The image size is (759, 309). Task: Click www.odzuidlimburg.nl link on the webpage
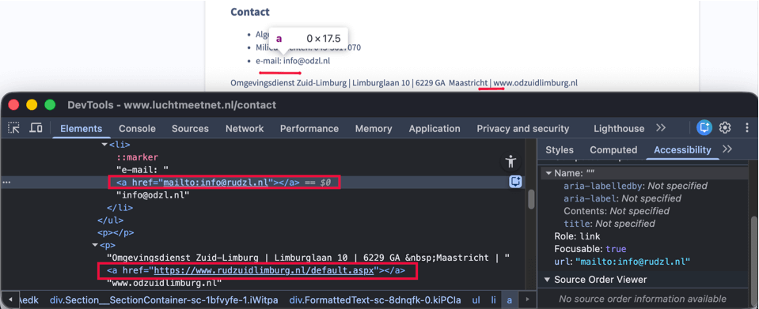tap(535, 83)
